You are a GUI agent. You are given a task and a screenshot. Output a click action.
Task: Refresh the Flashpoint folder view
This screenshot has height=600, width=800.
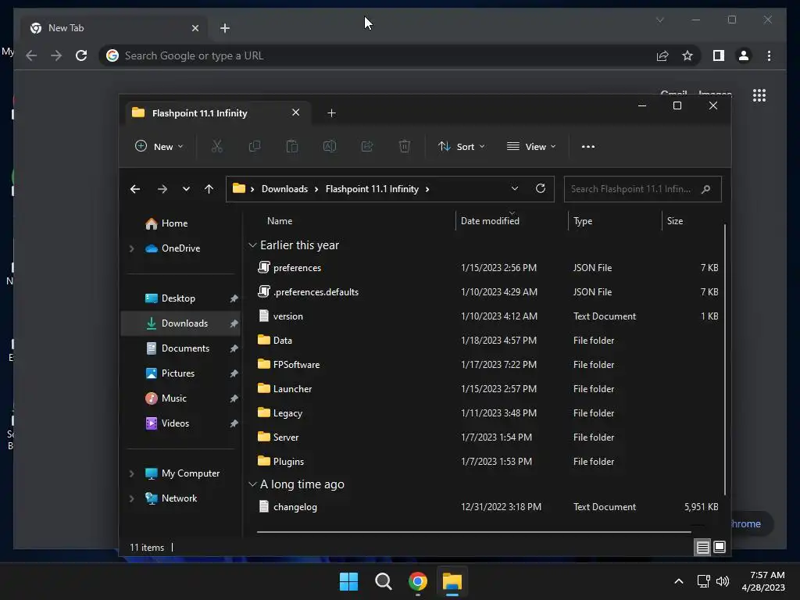click(x=541, y=188)
